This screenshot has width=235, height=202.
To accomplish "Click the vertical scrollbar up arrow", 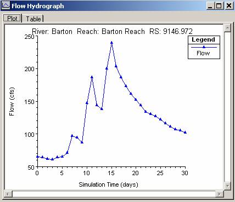I will 227,28.
